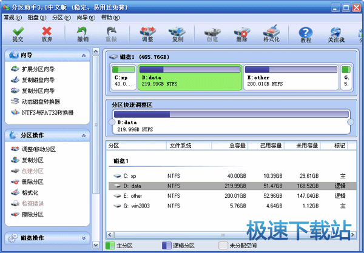Screen dimensions: 364x253
Task: Select the 复制 (copy) toolbar icon
Action: click(177, 32)
